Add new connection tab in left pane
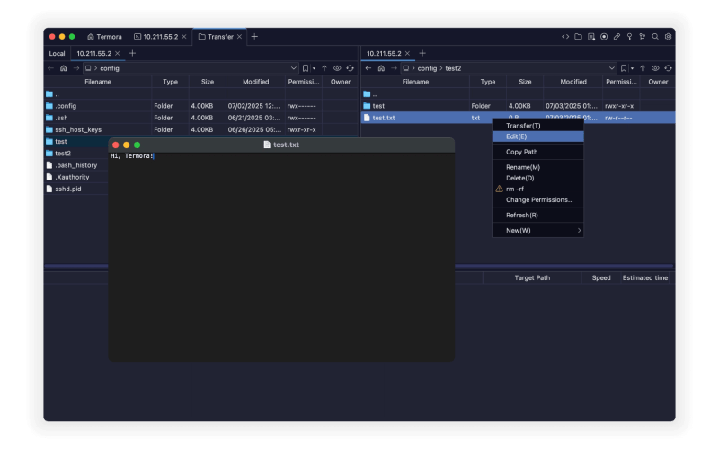Image resolution: width=719 pixels, height=449 pixels. 132,54
